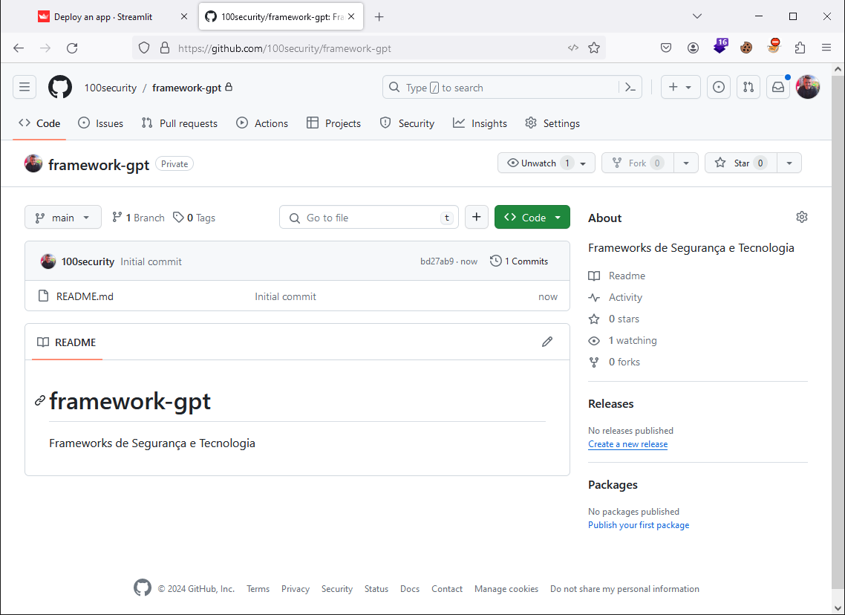Screen dimensions: 845x615
Task: Open the Issues shortcut icon in header
Action: 718,87
